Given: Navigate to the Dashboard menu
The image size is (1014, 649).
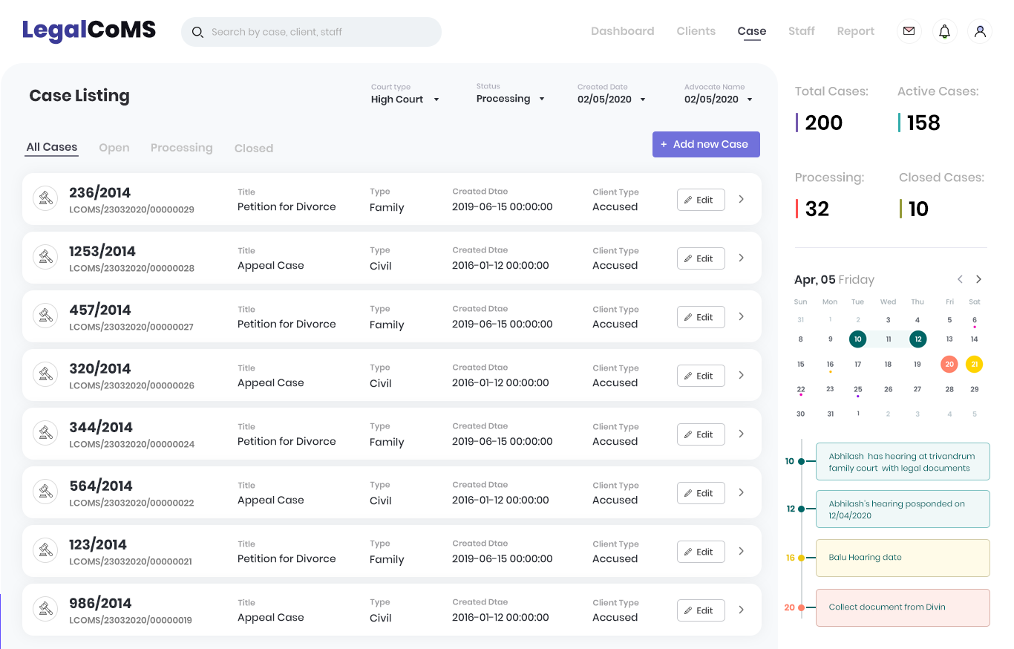Looking at the screenshot, I should point(622,31).
